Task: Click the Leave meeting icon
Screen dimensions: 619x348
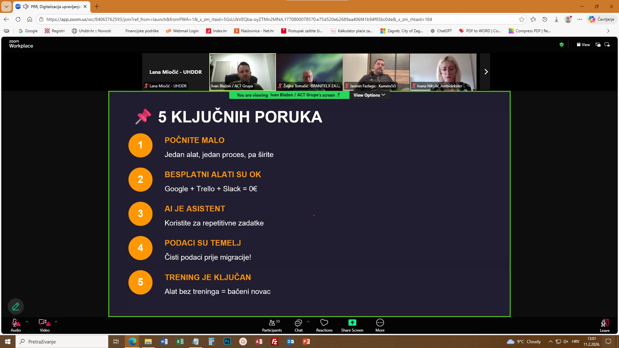Action: pos(604,323)
